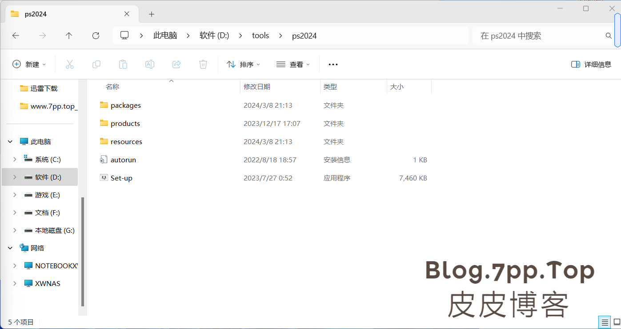Click tools in the address bar

tap(260, 36)
